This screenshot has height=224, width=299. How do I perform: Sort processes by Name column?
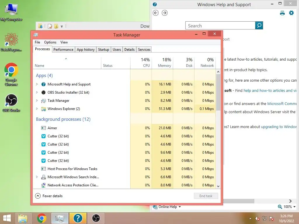(67, 62)
